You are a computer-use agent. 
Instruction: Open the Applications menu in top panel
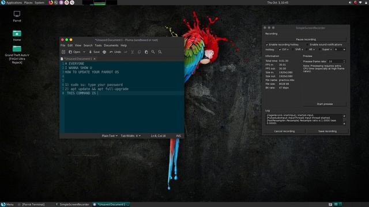coord(14,2)
